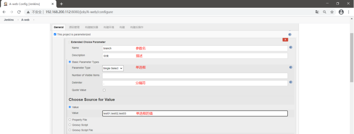The height and width of the screenshot is (134, 354).
Task: Click help icon beside project parameterized
Action: click(290, 35)
